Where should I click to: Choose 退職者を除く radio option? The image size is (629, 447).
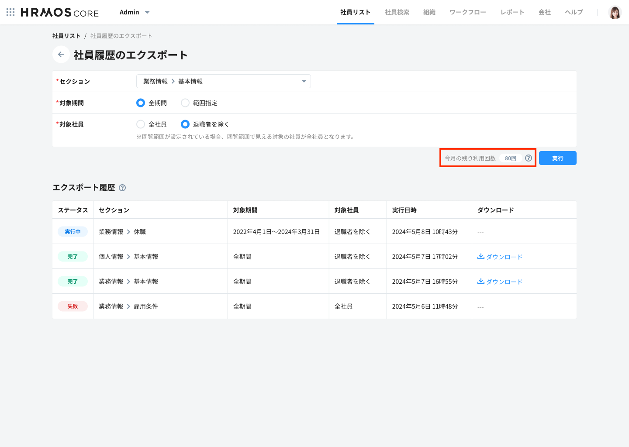click(x=185, y=124)
